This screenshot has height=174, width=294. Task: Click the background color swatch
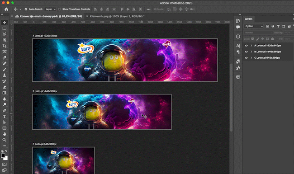point(6,159)
